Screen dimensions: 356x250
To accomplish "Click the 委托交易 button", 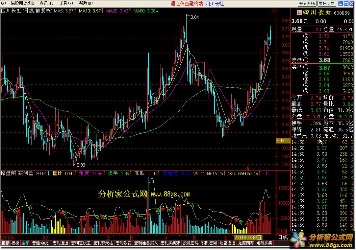I will point(326,4).
